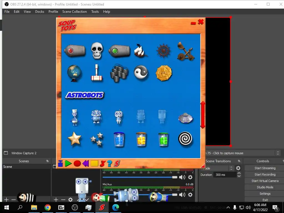Image resolution: width=284 pixels, height=213 pixels.
Task: Click the red scroll arrows in the toy box
Action: click(203, 115)
